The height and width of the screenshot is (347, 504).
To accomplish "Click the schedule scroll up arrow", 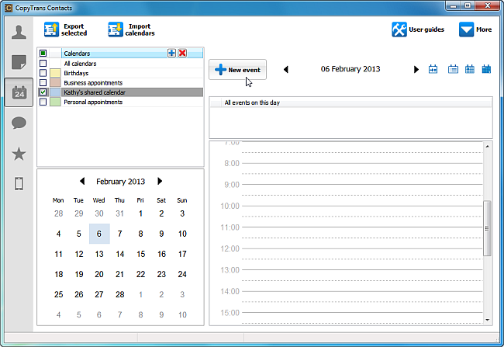I will pyautogui.click(x=487, y=147).
